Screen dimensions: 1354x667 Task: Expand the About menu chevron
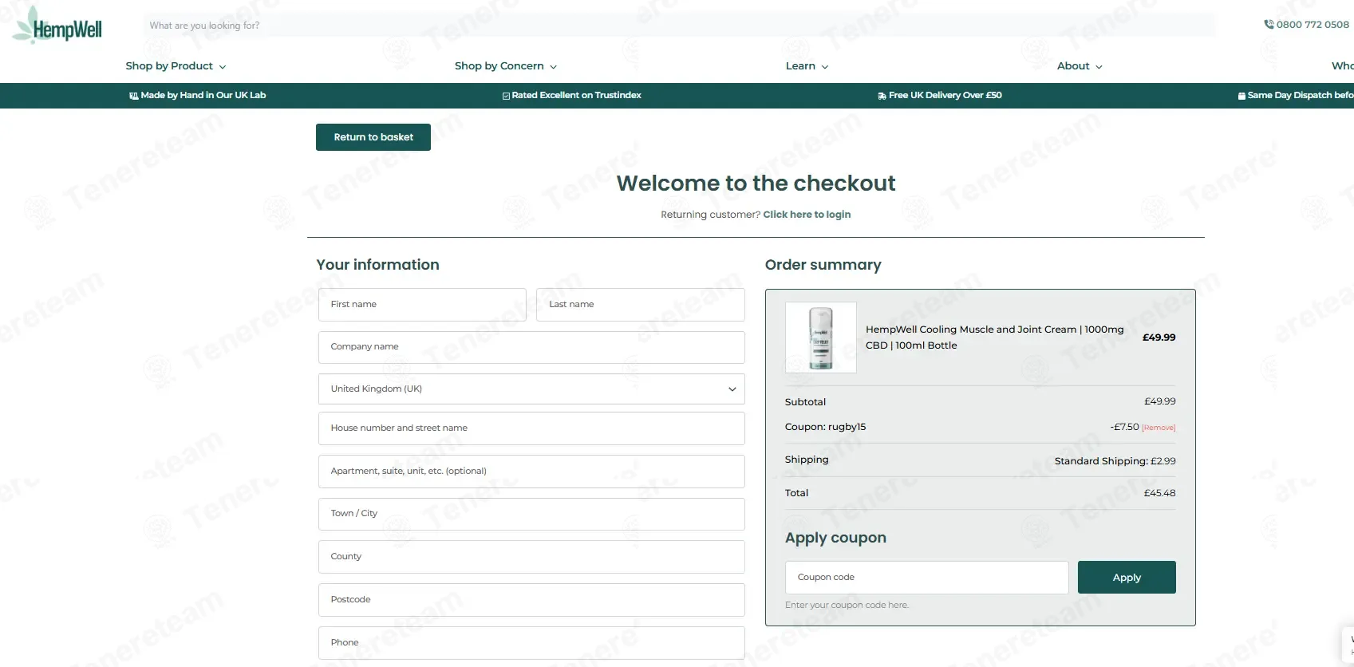coord(1099,67)
